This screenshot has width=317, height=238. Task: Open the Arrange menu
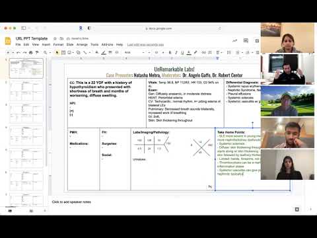tap(82, 44)
